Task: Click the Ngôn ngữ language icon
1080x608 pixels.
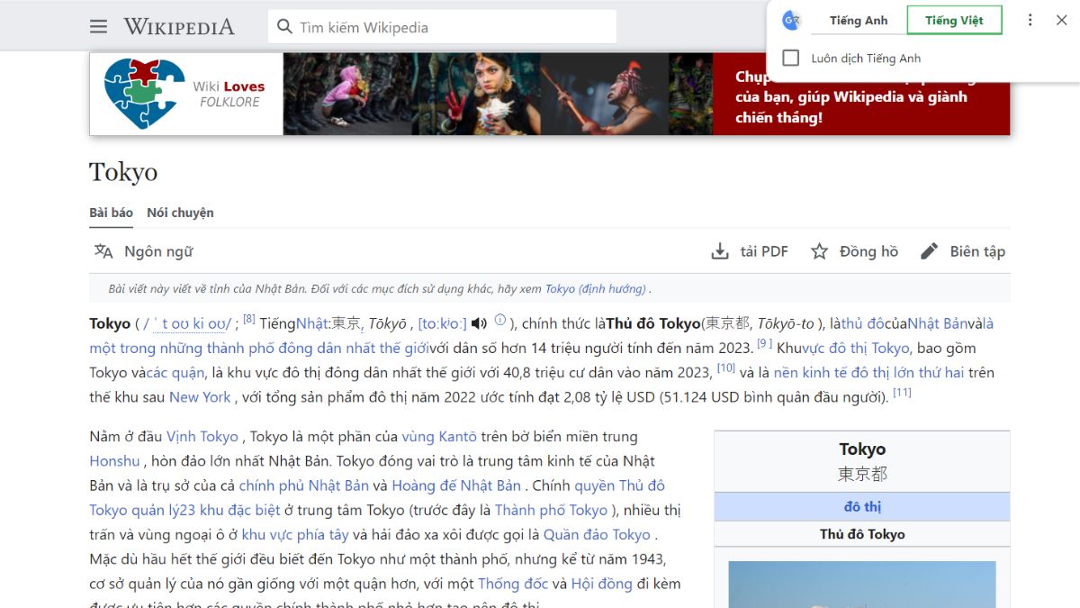Action: pos(103,251)
